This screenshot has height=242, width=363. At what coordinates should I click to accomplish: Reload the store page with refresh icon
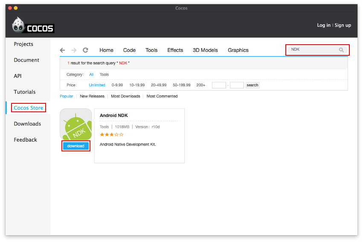[x=85, y=50]
